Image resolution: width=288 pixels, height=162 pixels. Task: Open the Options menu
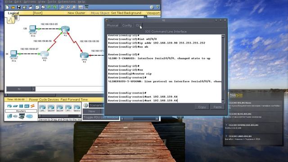click(30, 2)
